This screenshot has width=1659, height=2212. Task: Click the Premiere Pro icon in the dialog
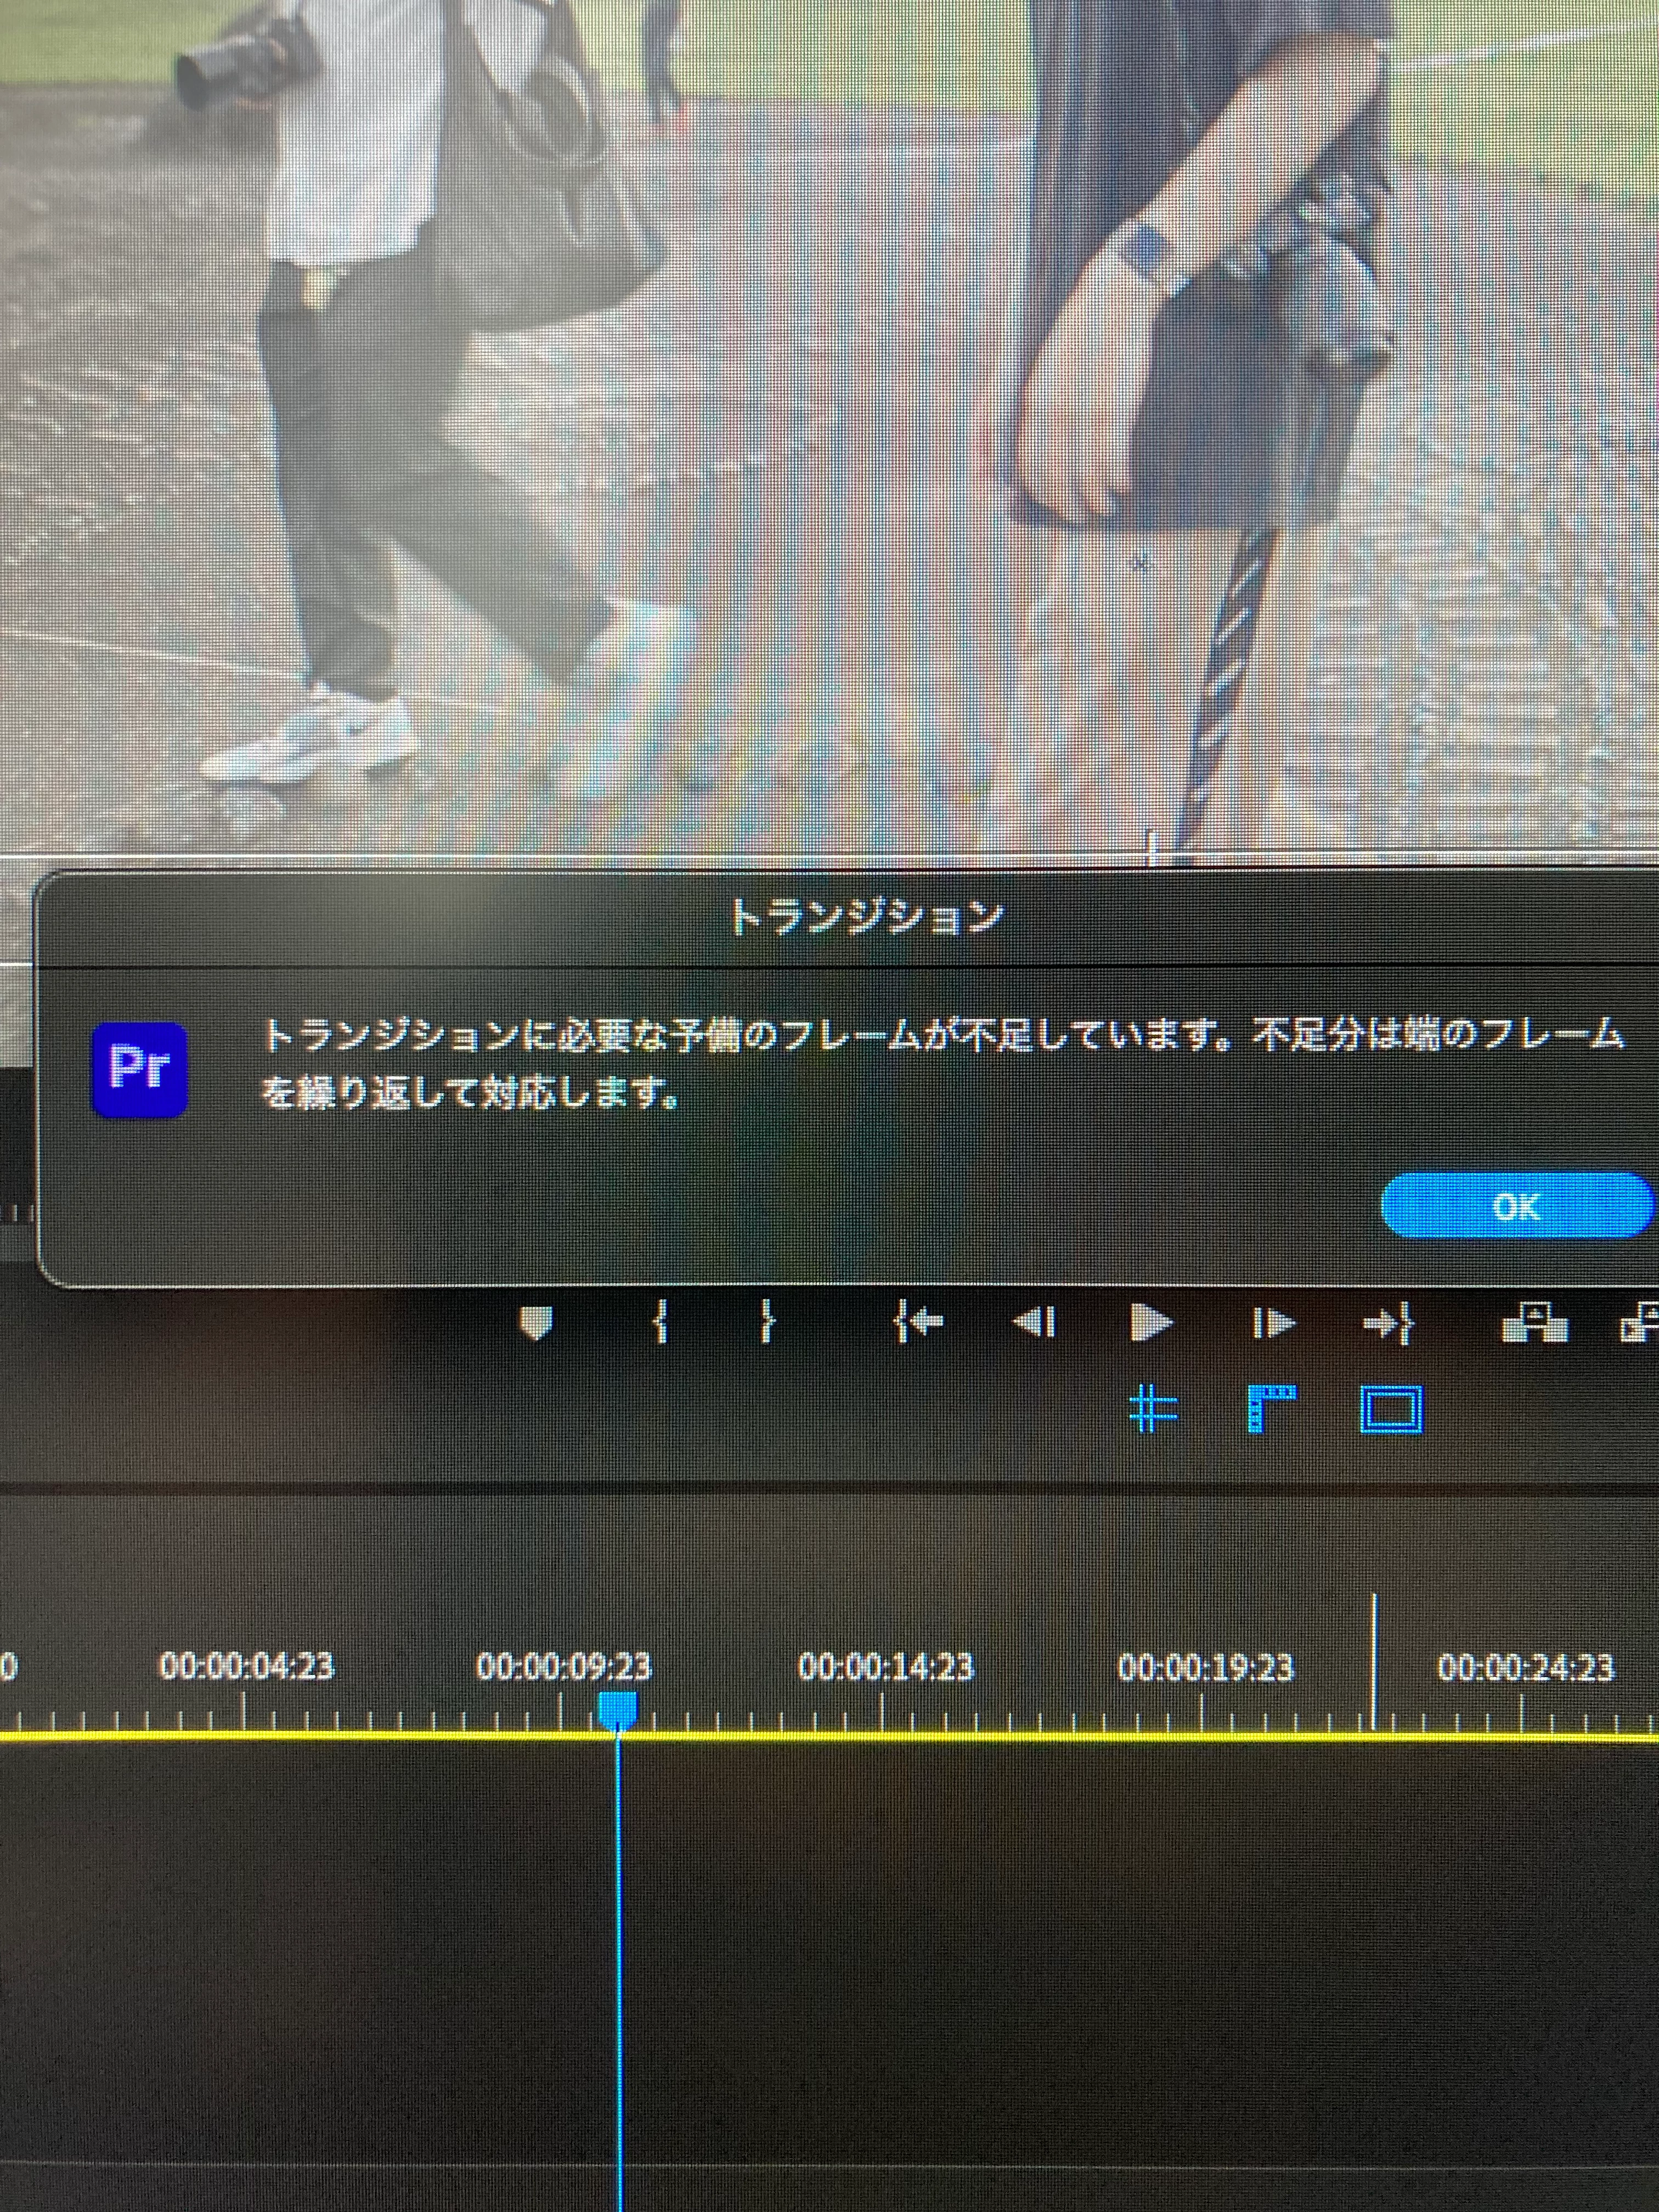139,1069
